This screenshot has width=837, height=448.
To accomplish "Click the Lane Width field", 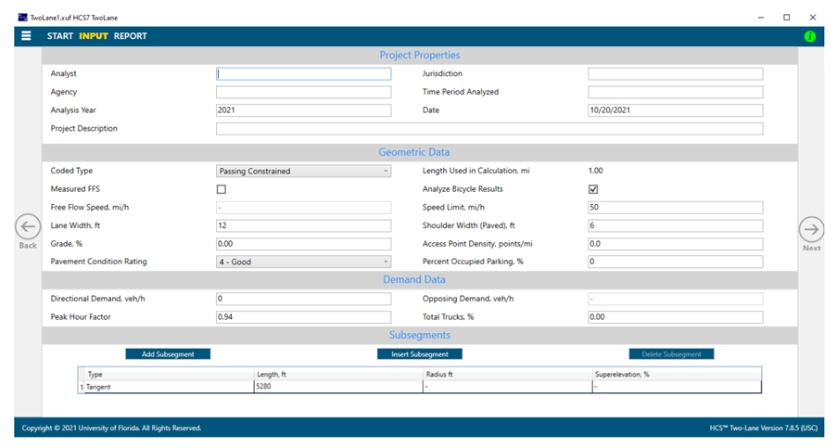I will (303, 225).
